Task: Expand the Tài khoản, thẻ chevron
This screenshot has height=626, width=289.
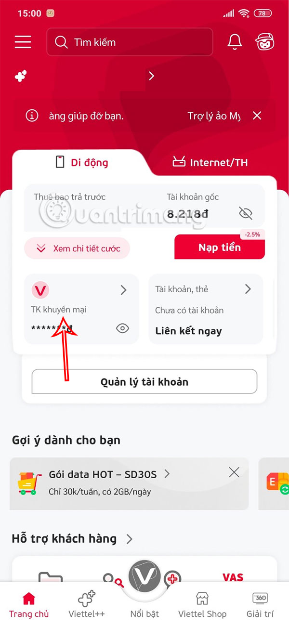Action: 248,289
